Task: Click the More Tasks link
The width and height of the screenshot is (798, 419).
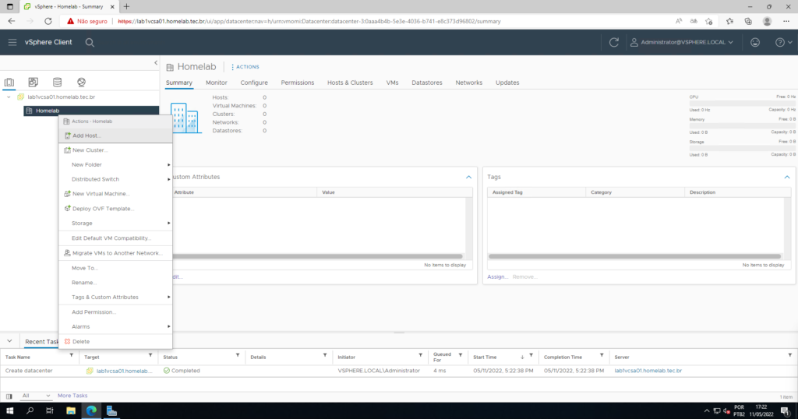Action: point(72,396)
